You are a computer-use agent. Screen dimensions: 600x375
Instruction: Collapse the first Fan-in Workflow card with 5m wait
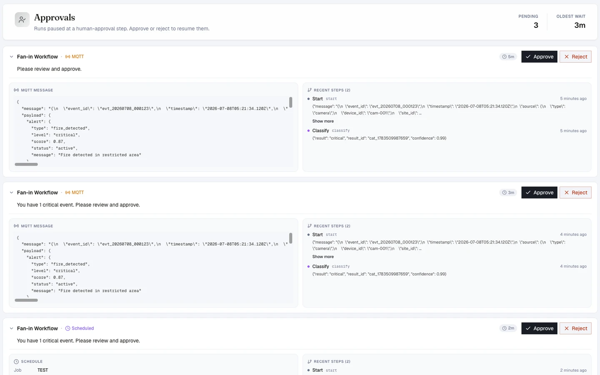(11, 57)
